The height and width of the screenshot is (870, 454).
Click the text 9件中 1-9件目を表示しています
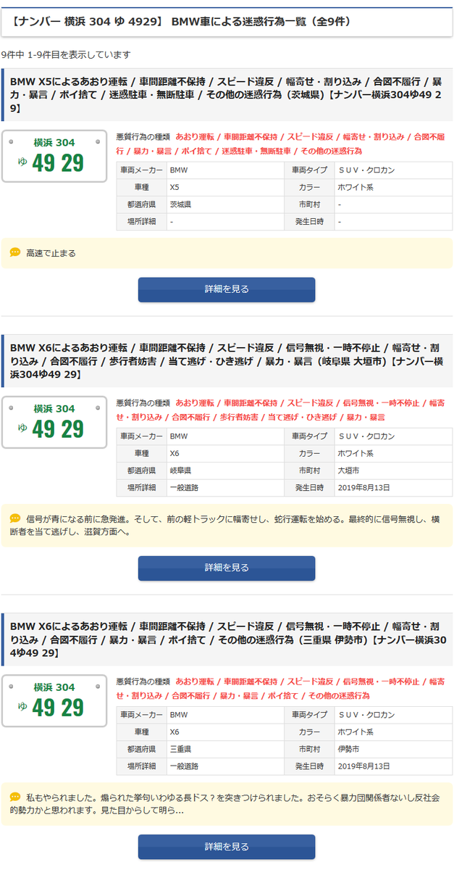pos(66,55)
